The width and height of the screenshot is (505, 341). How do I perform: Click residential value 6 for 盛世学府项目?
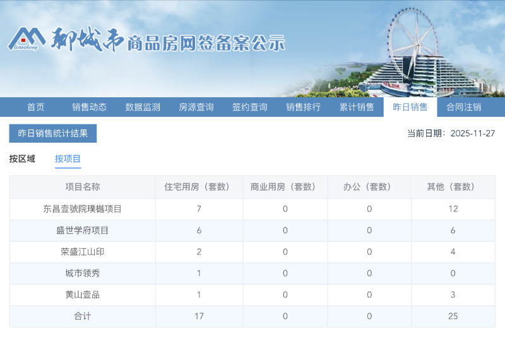pyautogui.click(x=199, y=230)
